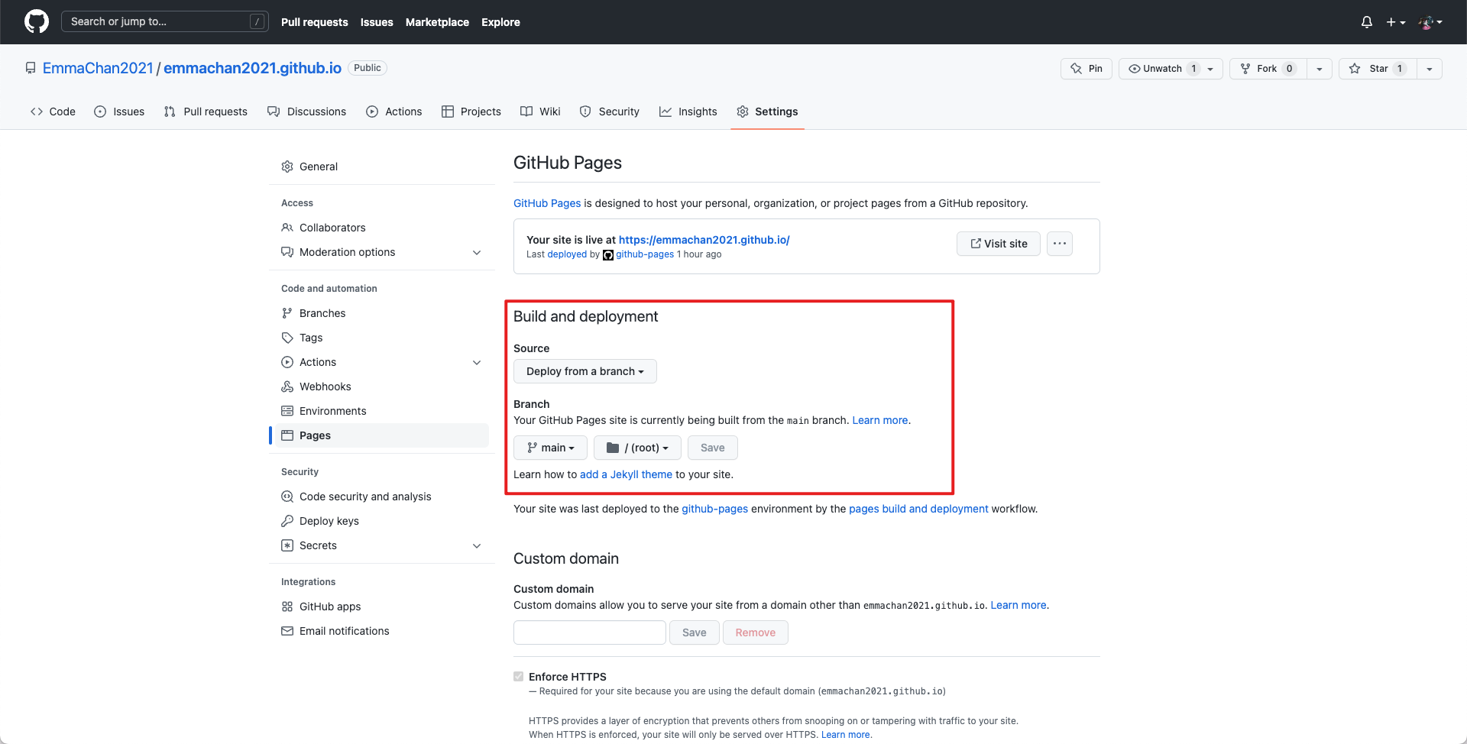Click Save next to custom domain field

[694, 632]
